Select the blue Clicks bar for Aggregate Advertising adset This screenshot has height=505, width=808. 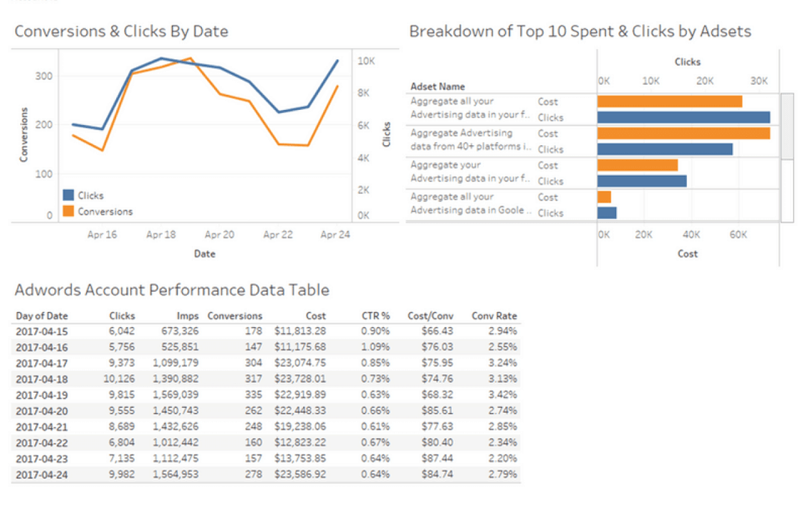click(x=664, y=147)
